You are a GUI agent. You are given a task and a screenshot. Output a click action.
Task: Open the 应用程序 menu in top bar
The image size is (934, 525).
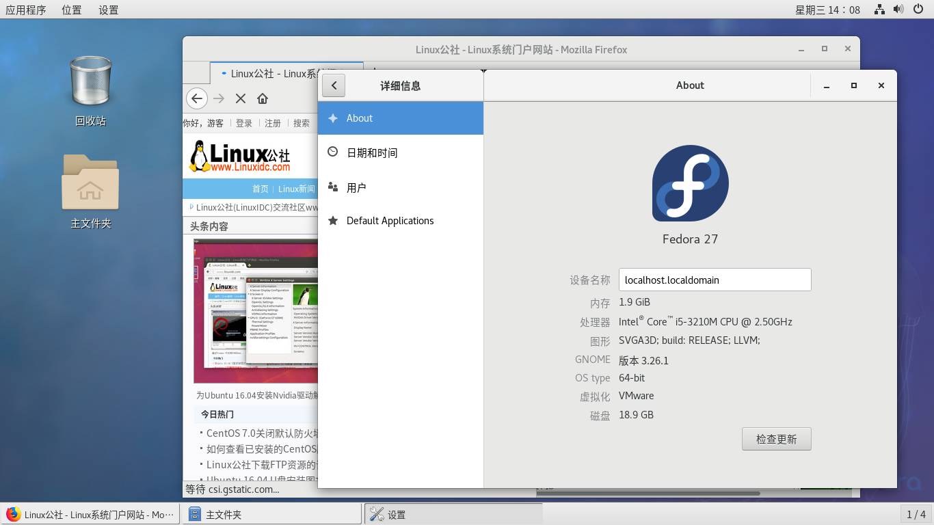[x=25, y=10]
